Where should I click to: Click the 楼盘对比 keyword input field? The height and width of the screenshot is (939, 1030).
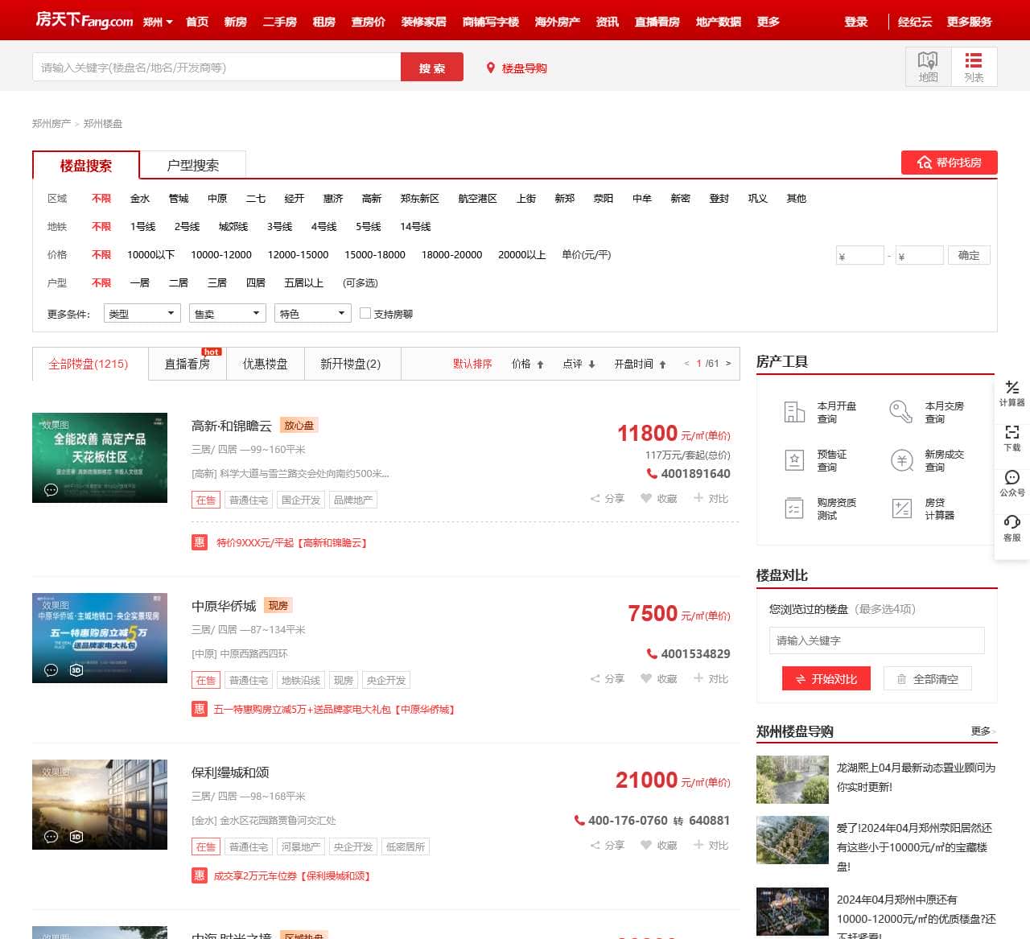click(x=877, y=640)
